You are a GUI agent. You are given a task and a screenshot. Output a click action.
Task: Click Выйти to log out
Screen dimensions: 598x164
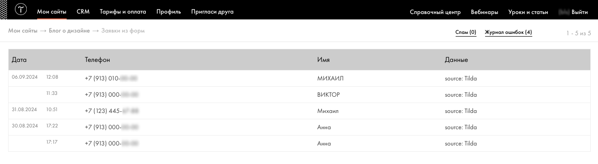tap(580, 12)
